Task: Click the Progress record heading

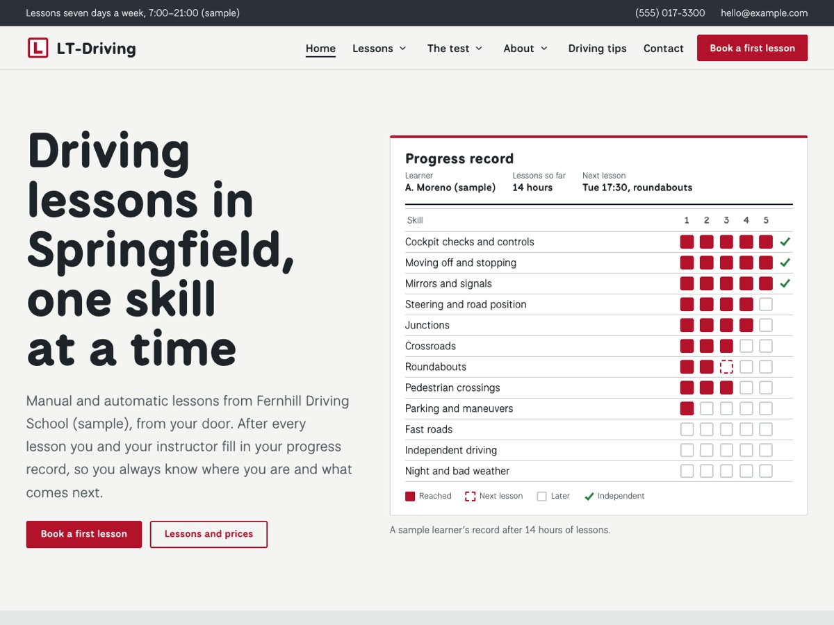Action: [459, 158]
